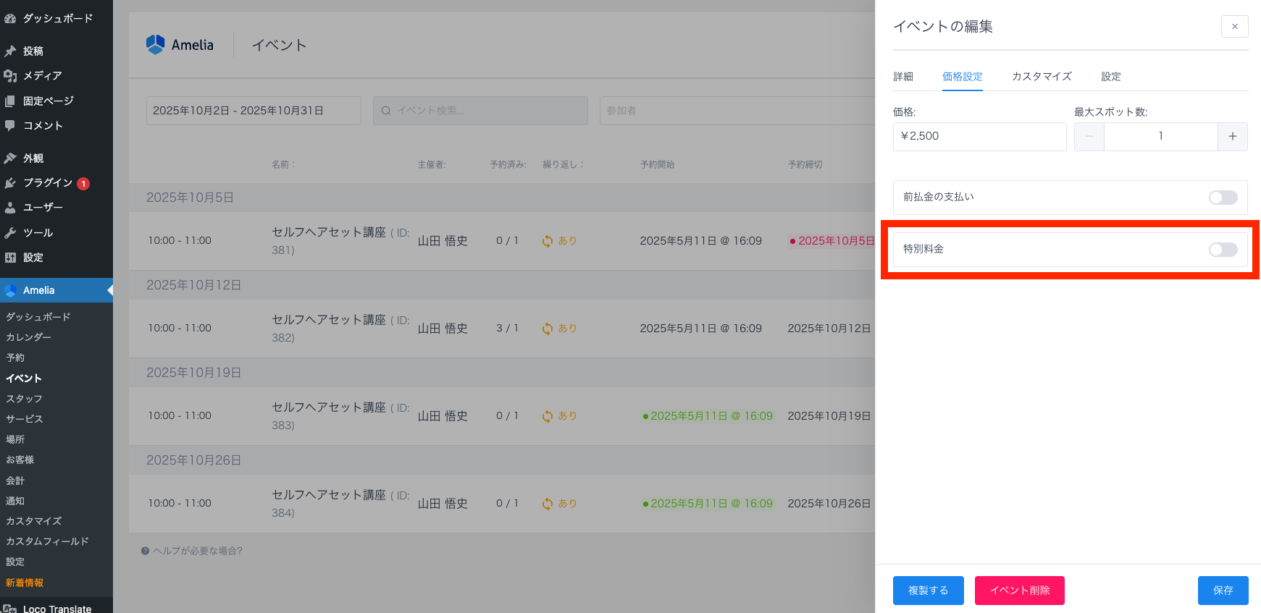Click the search magnifier in event search
The width and height of the screenshot is (1261, 613).
[386, 111]
